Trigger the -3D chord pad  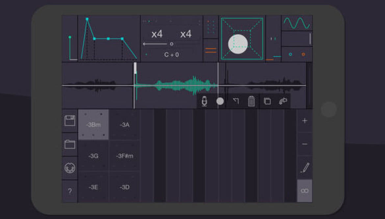(124, 187)
